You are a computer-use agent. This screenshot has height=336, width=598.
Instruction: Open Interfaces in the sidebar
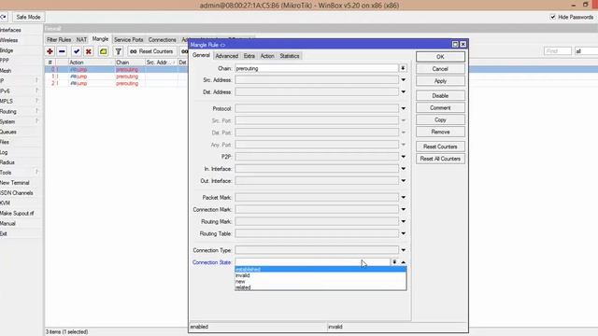(x=10, y=30)
